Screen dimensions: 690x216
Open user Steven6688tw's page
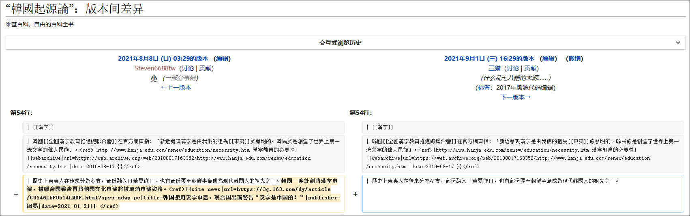click(155, 68)
